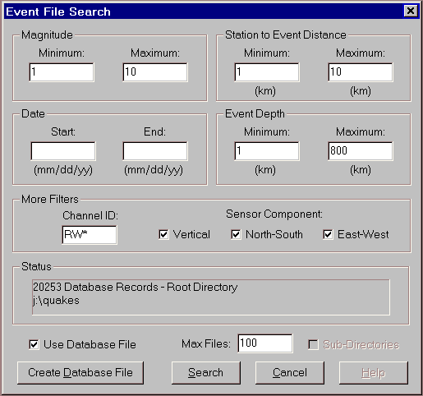Close the Event File Search dialog
The image size is (423, 396).
[x=411, y=11]
